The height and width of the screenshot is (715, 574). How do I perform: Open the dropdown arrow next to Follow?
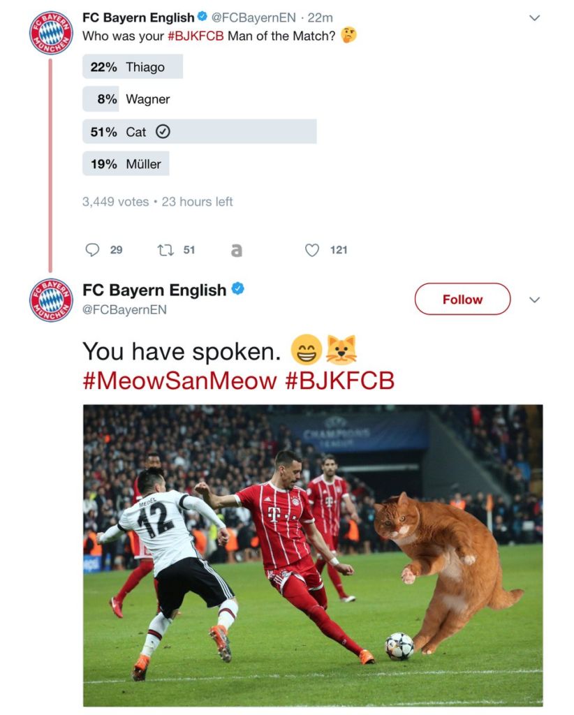click(x=534, y=300)
